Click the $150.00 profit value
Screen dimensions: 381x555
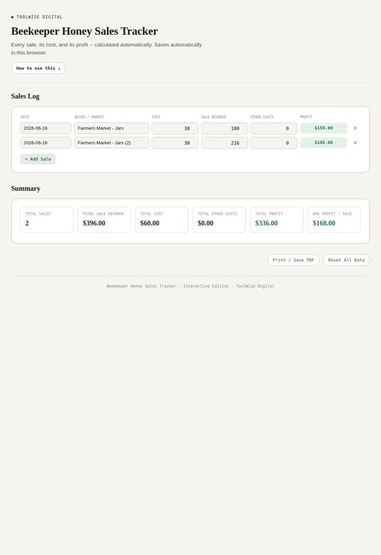(324, 128)
